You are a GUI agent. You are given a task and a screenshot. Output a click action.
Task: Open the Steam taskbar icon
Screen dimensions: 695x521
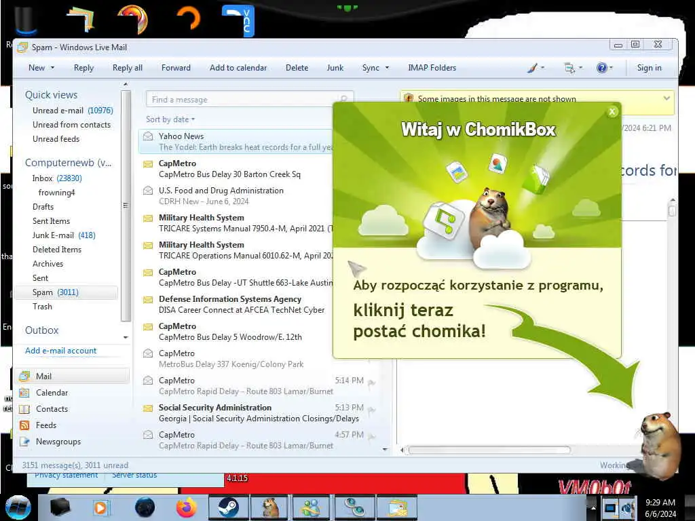[227, 507]
